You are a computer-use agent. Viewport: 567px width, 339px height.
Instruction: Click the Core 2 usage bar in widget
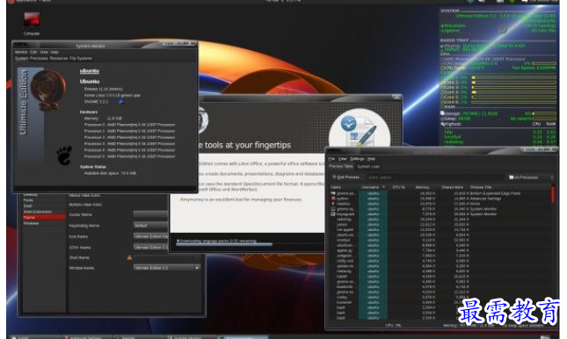click(x=513, y=83)
